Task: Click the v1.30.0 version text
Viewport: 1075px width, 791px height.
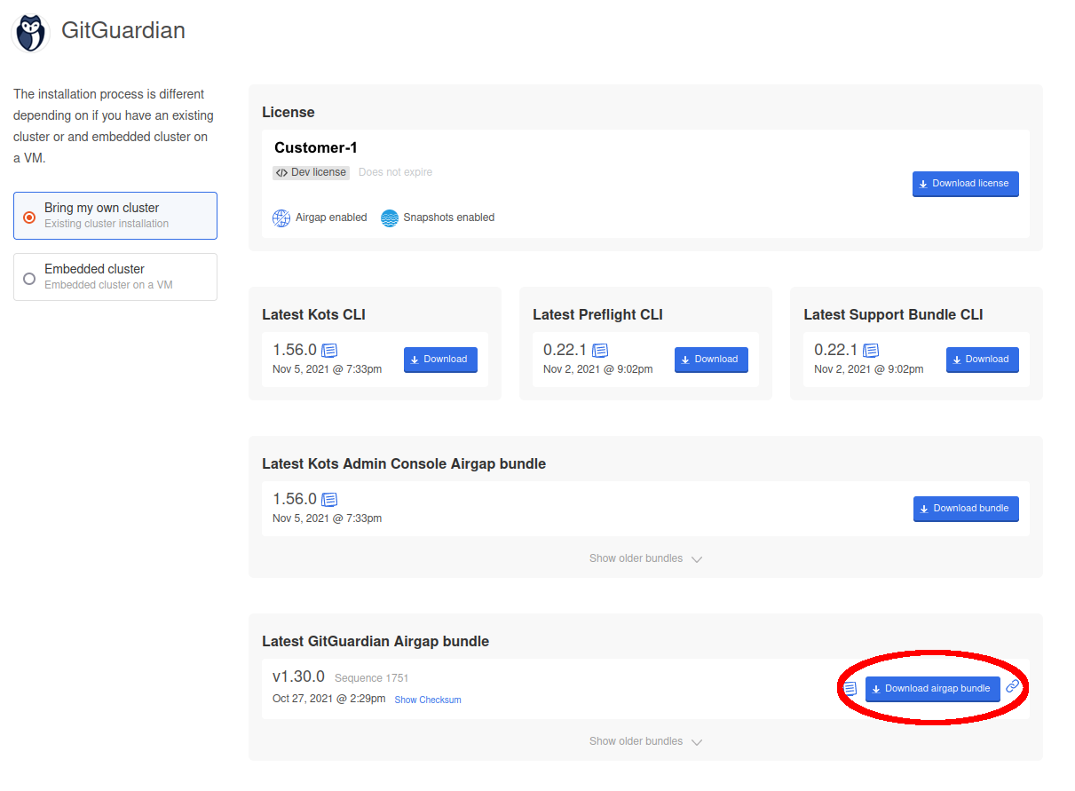Action: 299,677
